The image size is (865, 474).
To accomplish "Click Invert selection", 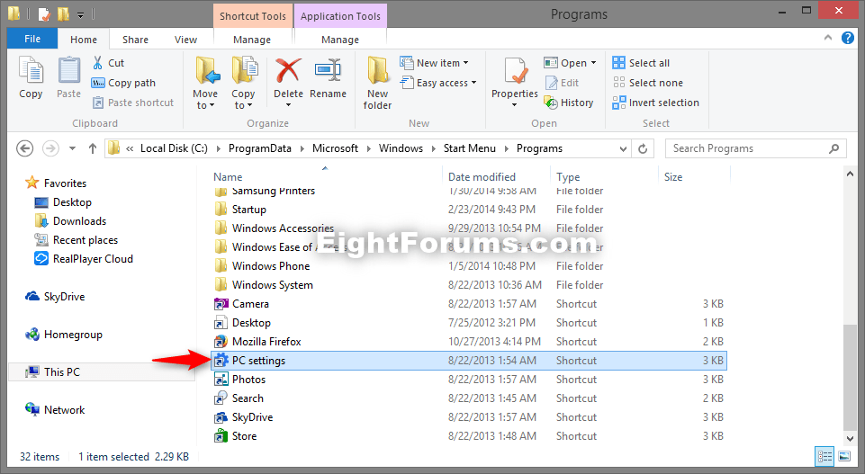I will coord(655,103).
